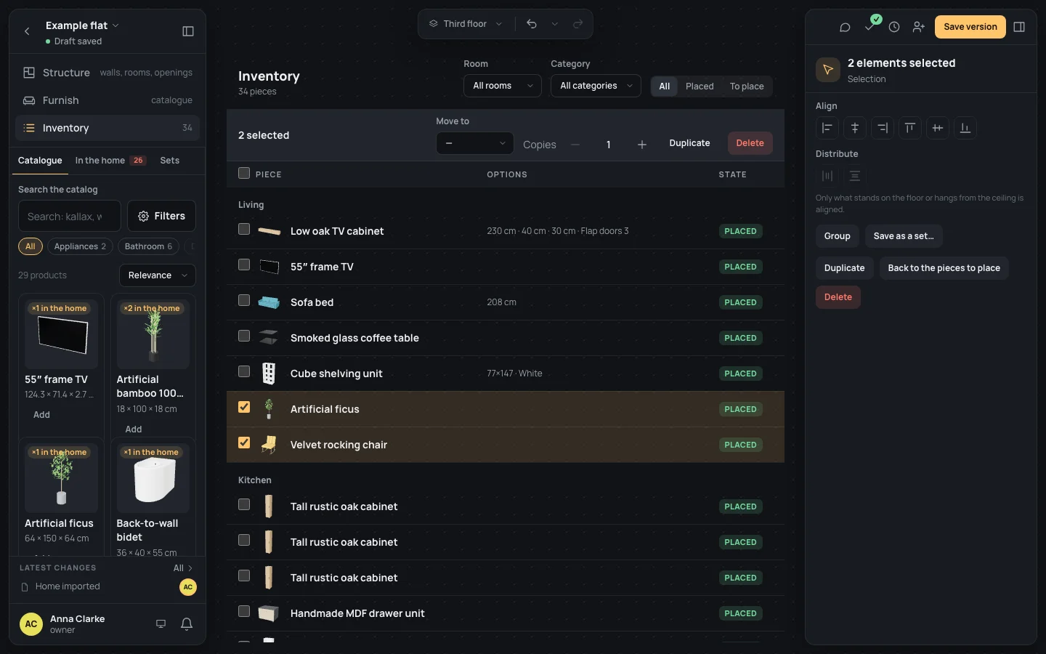Open the Relevance sort dropdown
The width and height of the screenshot is (1046, 654).
[x=157, y=275]
